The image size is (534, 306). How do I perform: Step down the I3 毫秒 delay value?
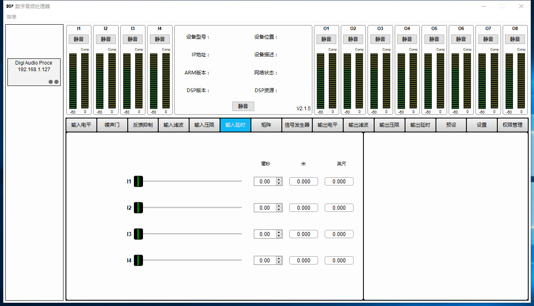(279, 236)
